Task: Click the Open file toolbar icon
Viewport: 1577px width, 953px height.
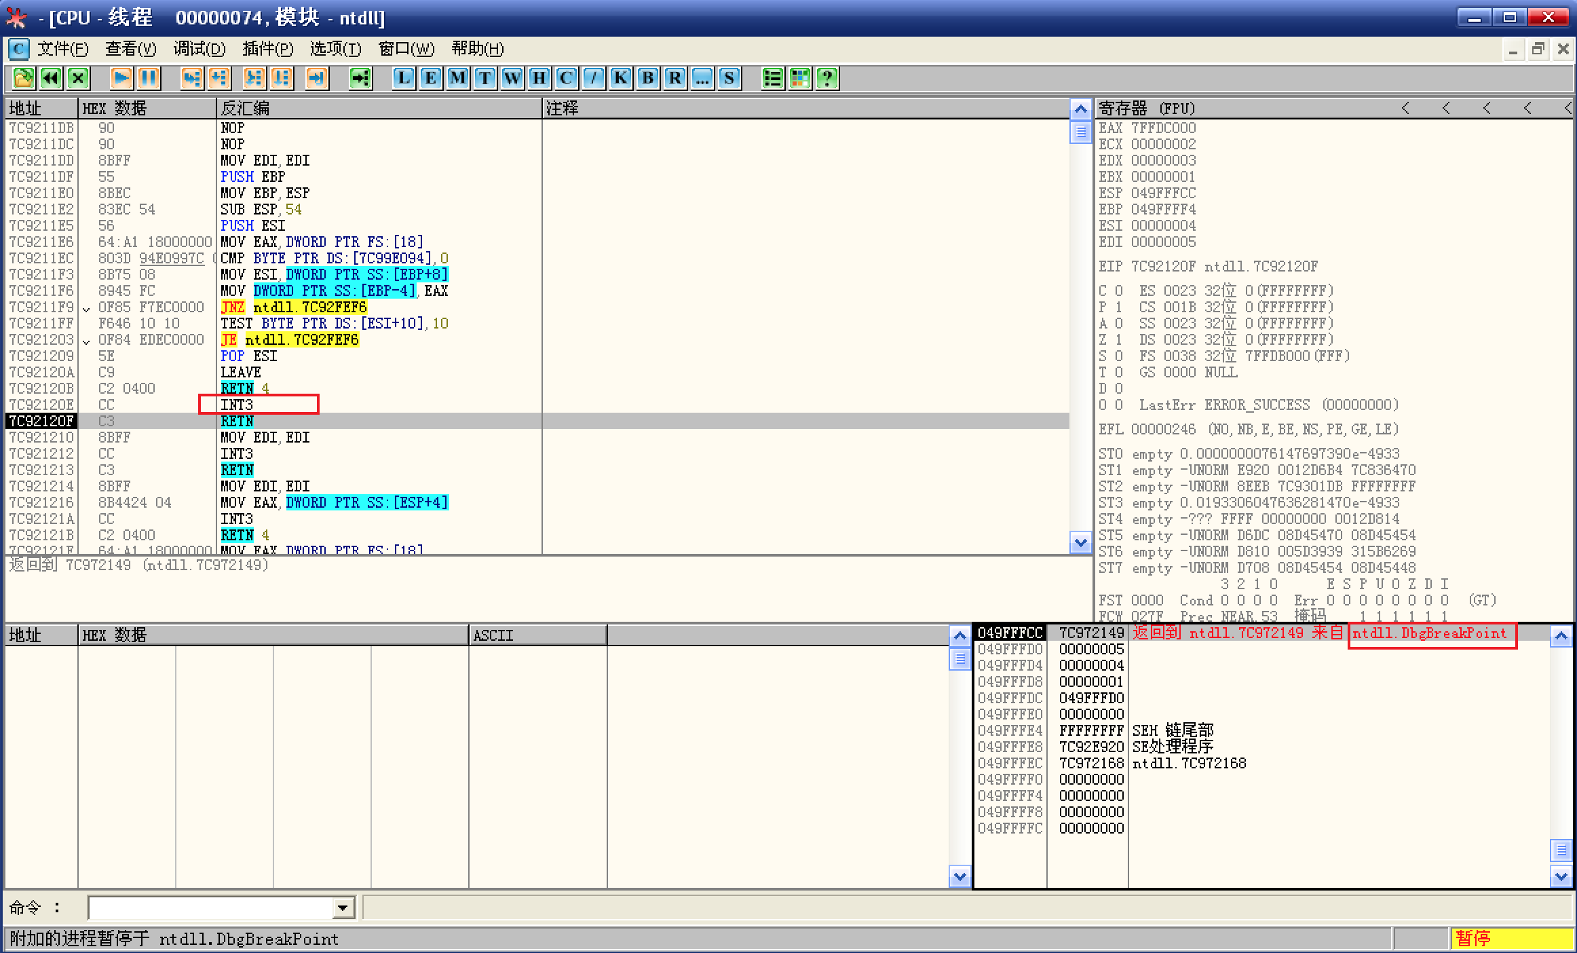Action: [23, 78]
